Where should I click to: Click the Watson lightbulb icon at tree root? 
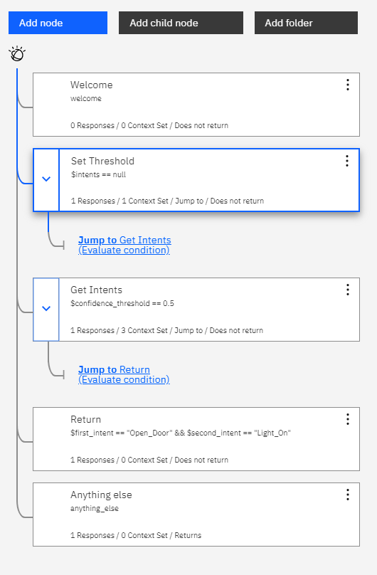(17, 54)
